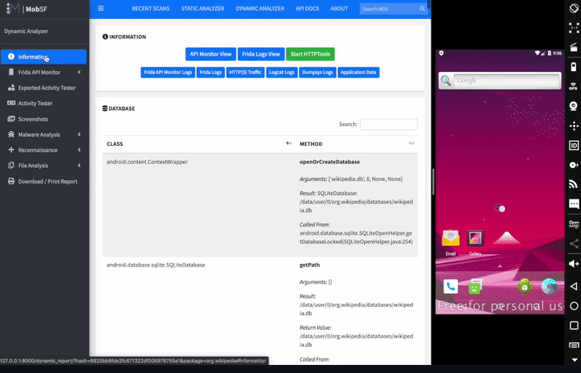The image size is (581, 373).
Task: Open Genymotion network signal icon
Action: coord(574,184)
